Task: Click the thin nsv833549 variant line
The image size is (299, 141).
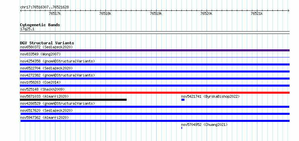Action: [155, 57]
